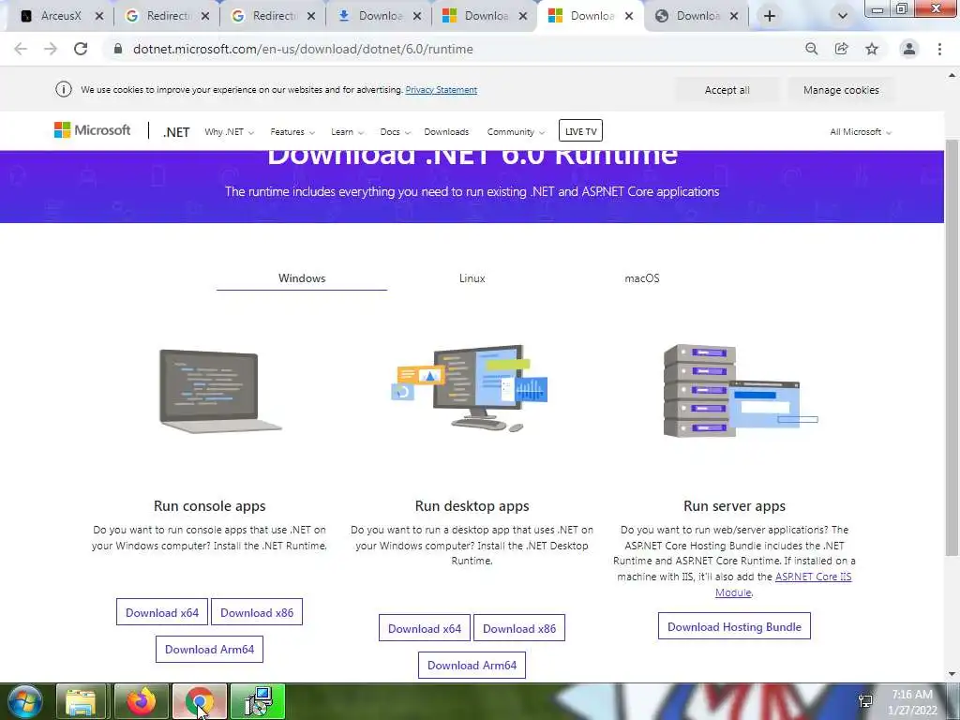Viewport: 960px width, 720px height.
Task: Select the Windows OS tab
Action: [x=302, y=277]
